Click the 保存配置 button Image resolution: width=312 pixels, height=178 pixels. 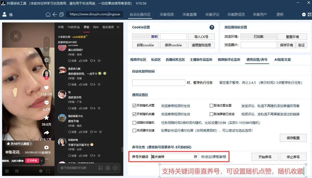pos(293,138)
